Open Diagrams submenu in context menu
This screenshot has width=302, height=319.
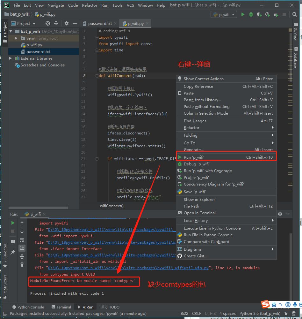(x=226, y=249)
